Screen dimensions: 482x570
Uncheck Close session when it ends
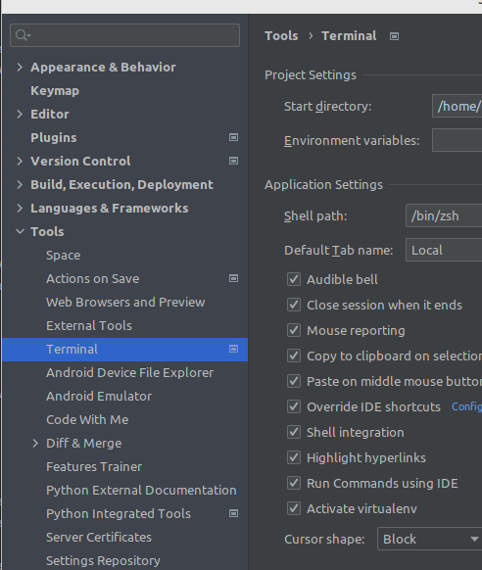click(294, 305)
